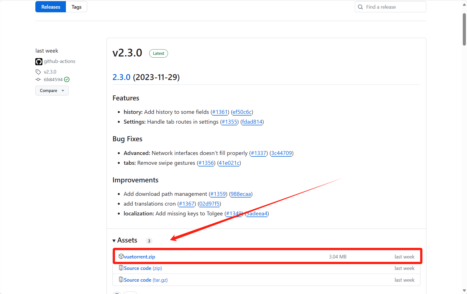Click the search magnifier icon
The image size is (467, 294).
point(360,7)
